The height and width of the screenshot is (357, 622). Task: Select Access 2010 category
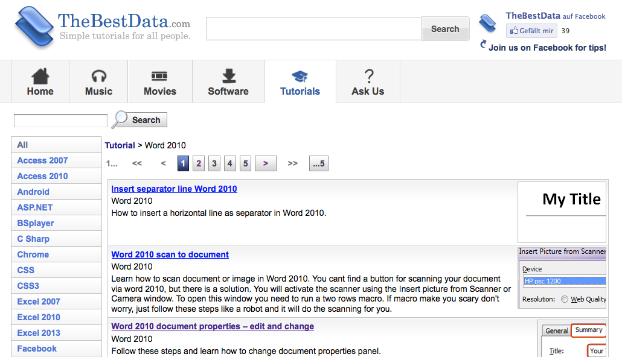[x=56, y=176]
